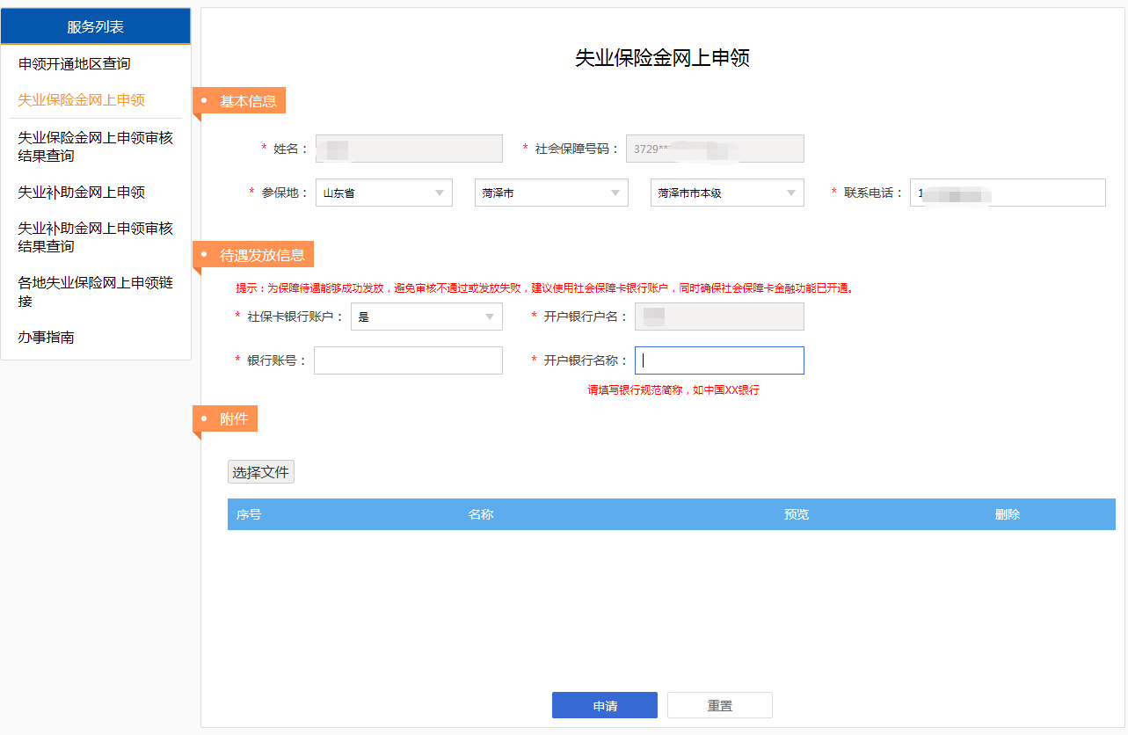1128x735 pixels.
Task: Click the 开户银行户名 field
Action: point(719,317)
